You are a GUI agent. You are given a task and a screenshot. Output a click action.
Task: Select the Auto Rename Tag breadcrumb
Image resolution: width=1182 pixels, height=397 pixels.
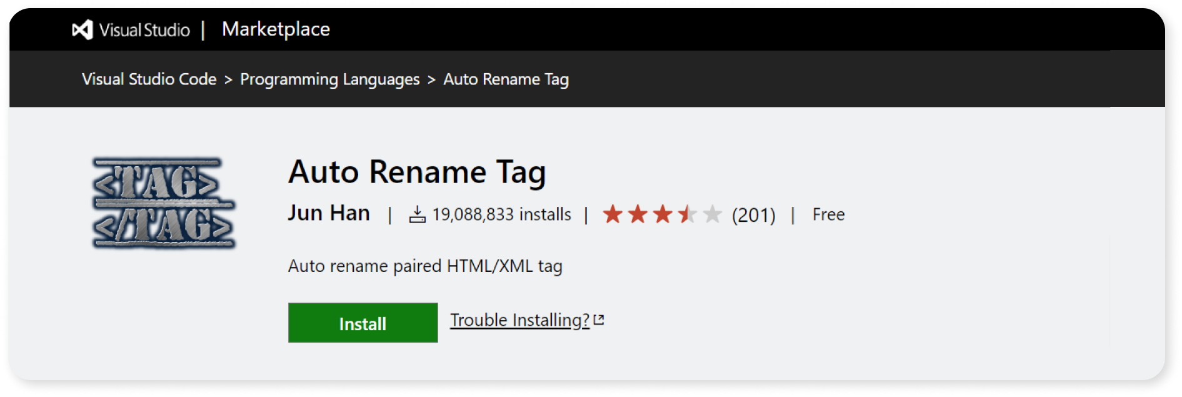pos(506,80)
